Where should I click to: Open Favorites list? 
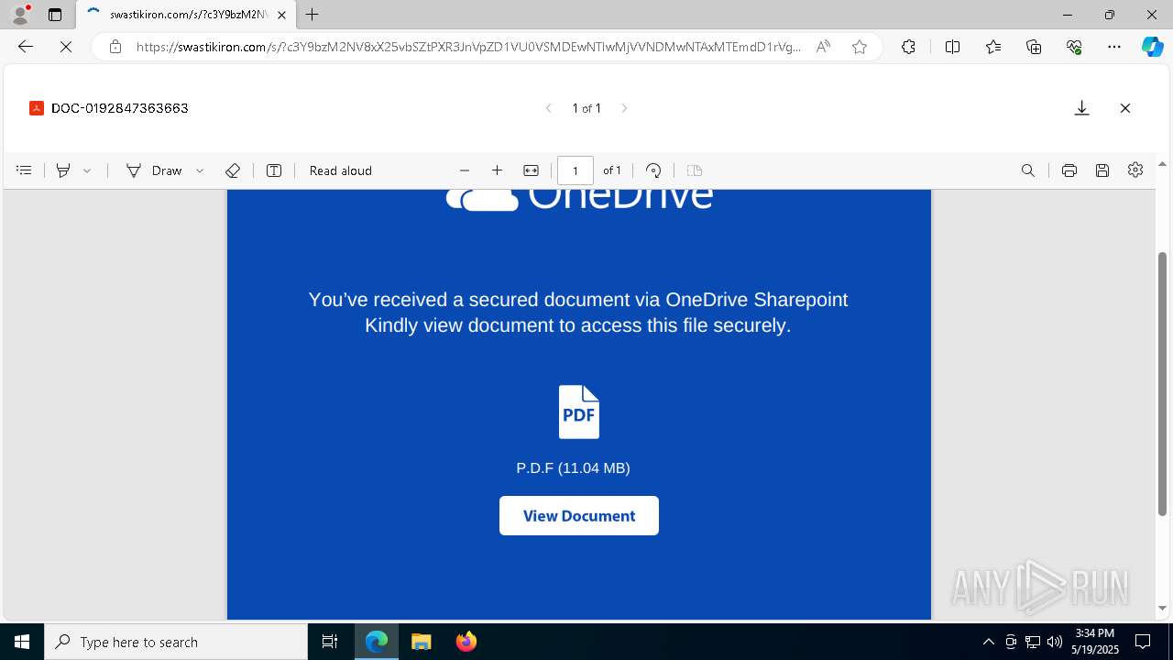(993, 47)
